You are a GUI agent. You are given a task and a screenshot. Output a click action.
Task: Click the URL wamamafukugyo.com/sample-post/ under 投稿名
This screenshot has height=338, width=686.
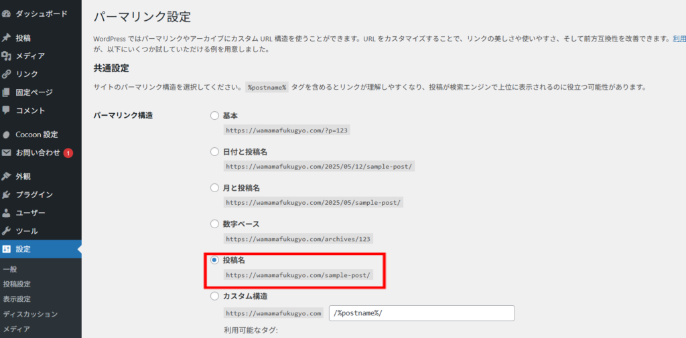[298, 275]
